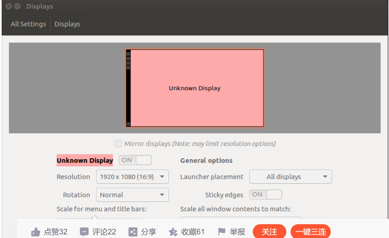Click the red 关注 follow button
This screenshot has height=238, width=389.
tap(270, 231)
